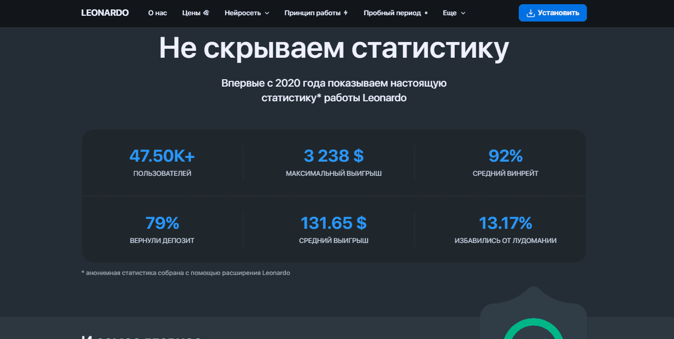Click the tag icon beside Цены
Viewport: 674px width, 339px height.
(206, 13)
